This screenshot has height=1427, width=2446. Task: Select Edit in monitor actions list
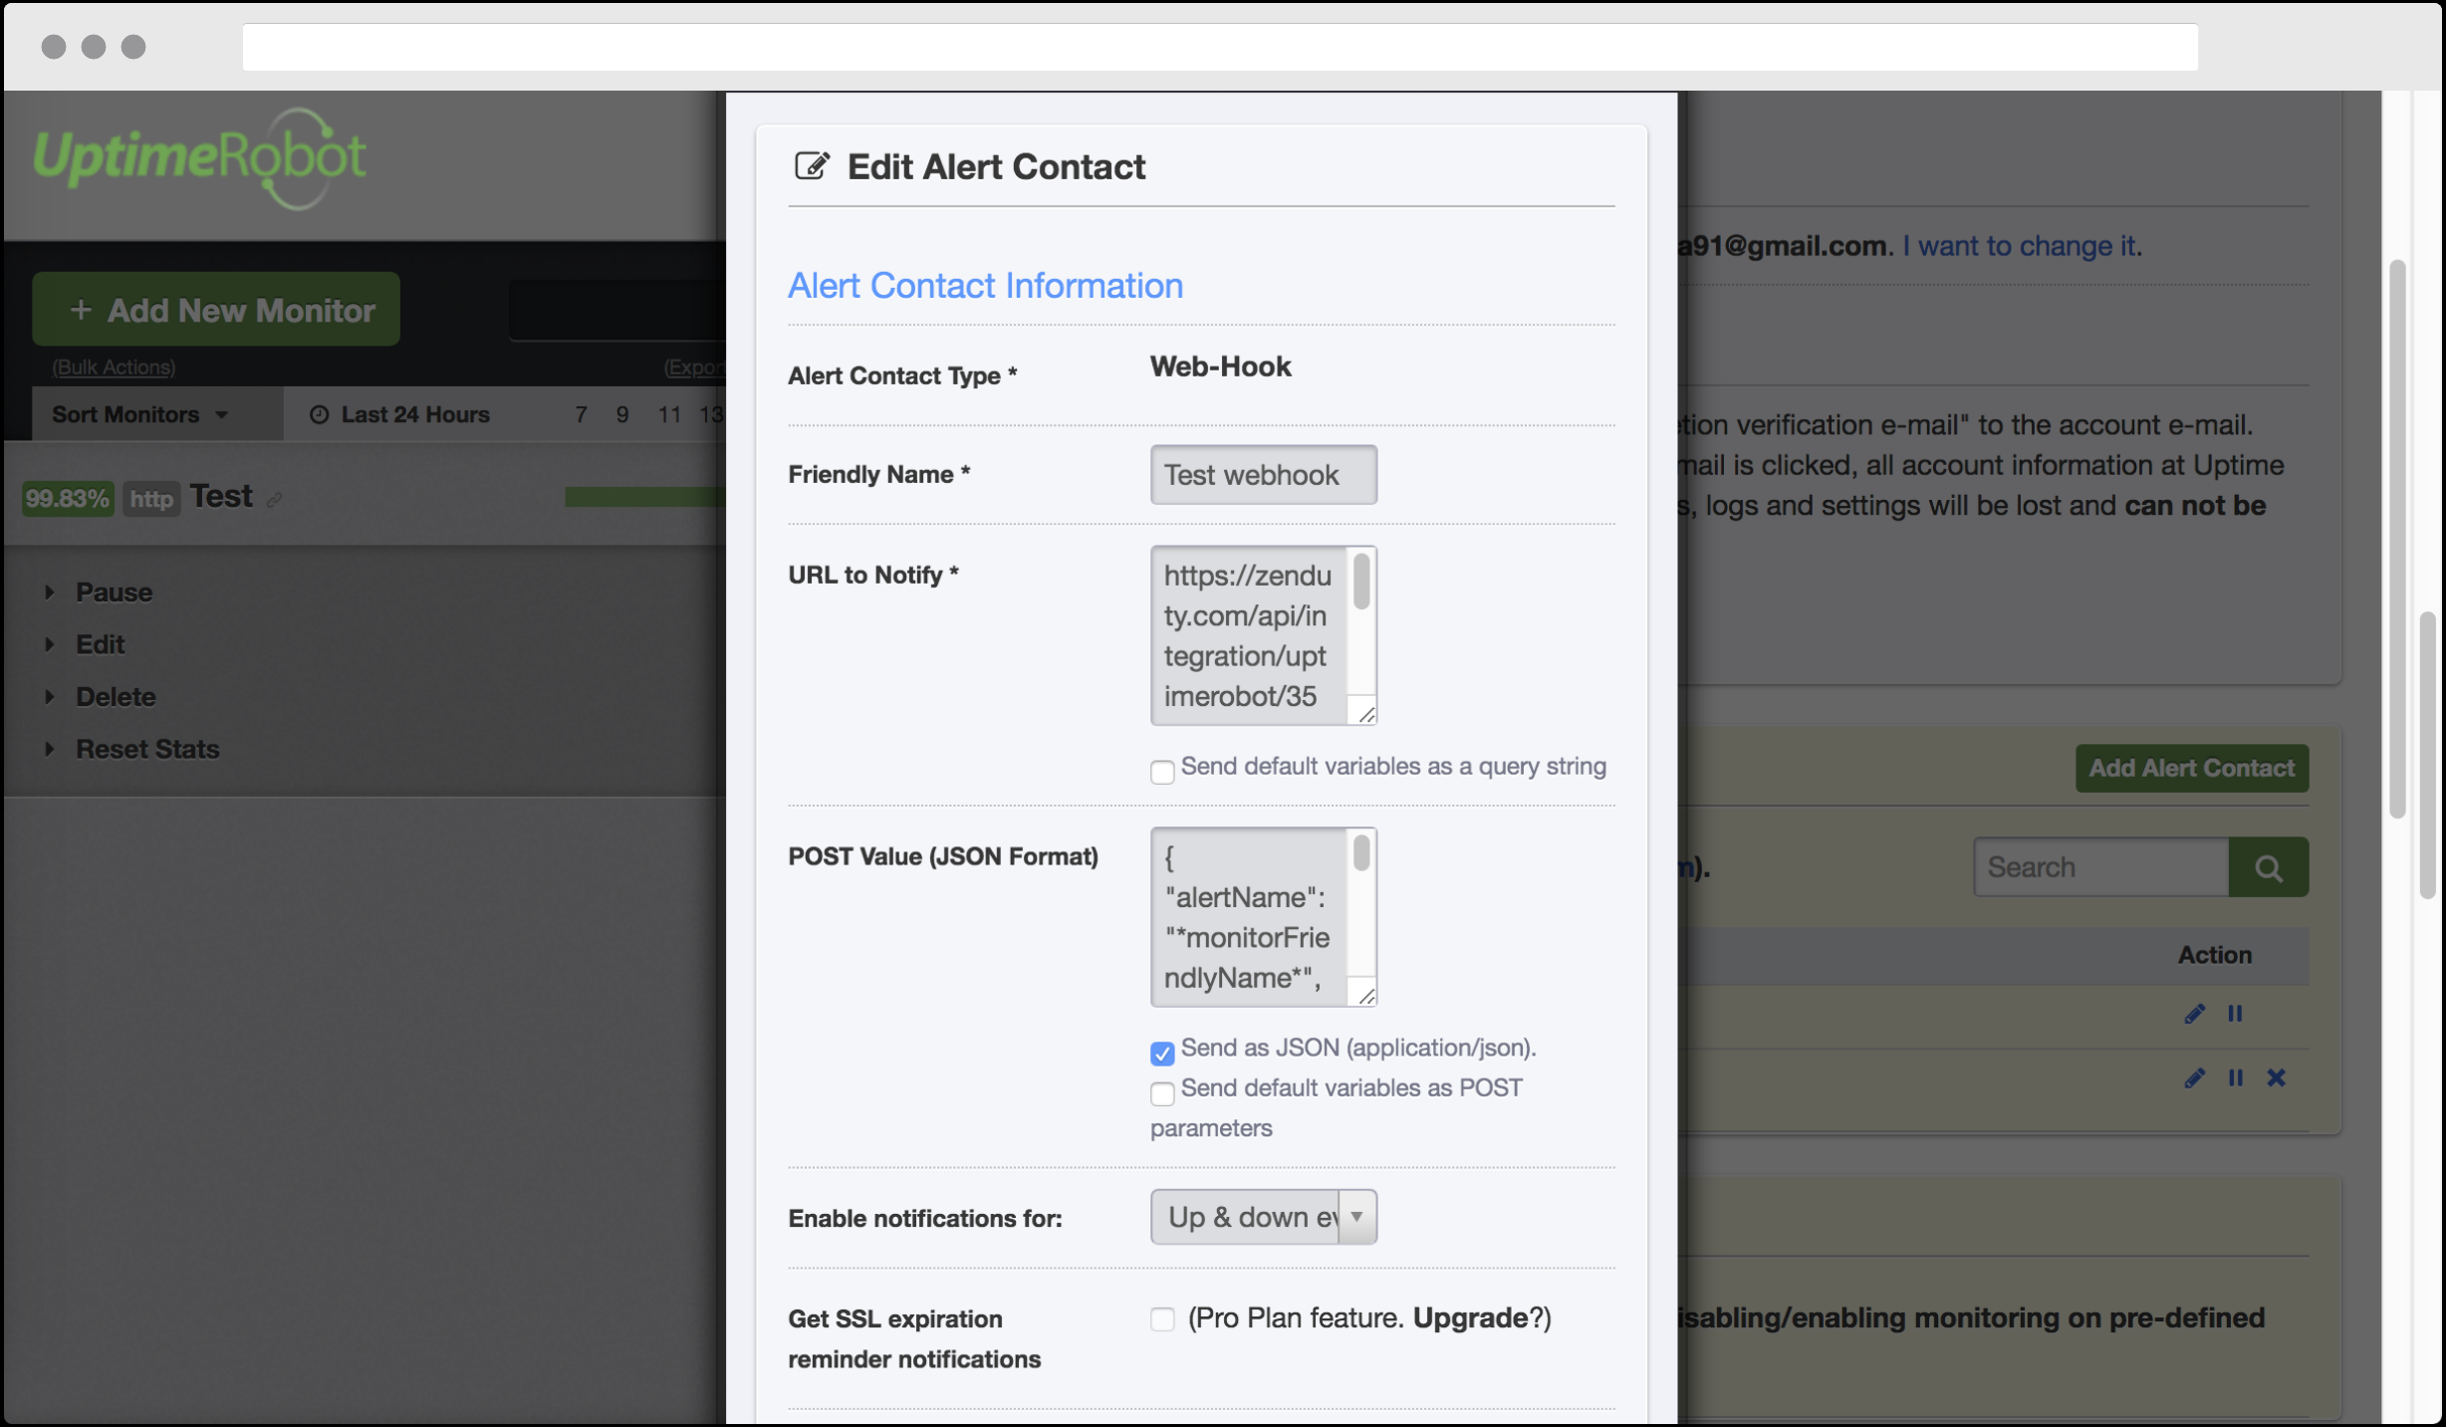[100, 644]
